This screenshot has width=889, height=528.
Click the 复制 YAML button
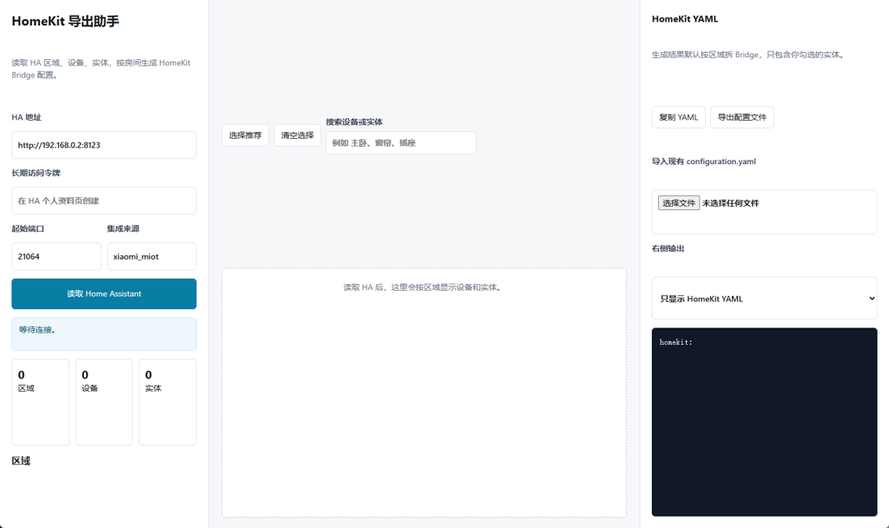point(679,117)
